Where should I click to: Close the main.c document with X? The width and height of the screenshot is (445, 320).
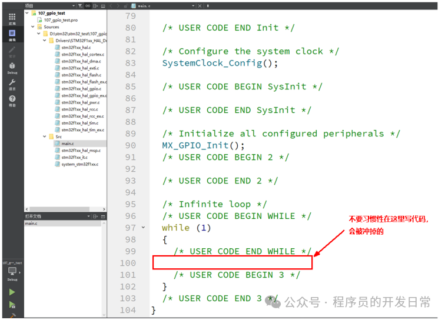click(x=200, y=6)
